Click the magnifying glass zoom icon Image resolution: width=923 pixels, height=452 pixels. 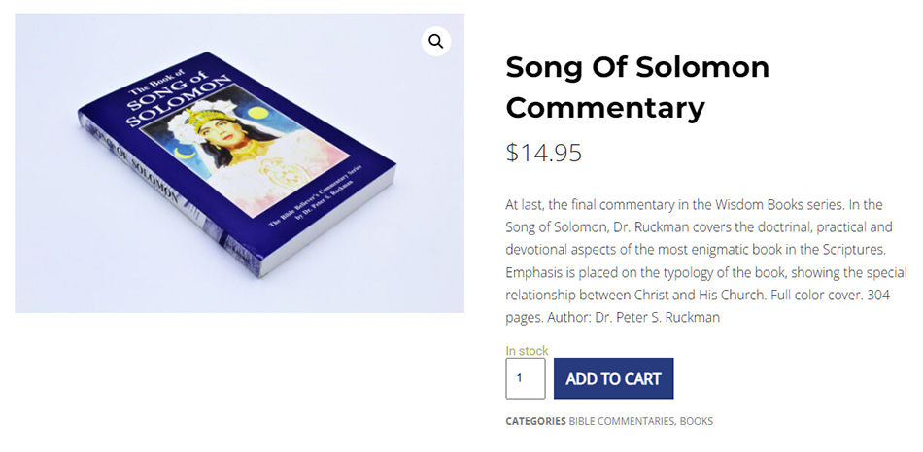point(435,42)
